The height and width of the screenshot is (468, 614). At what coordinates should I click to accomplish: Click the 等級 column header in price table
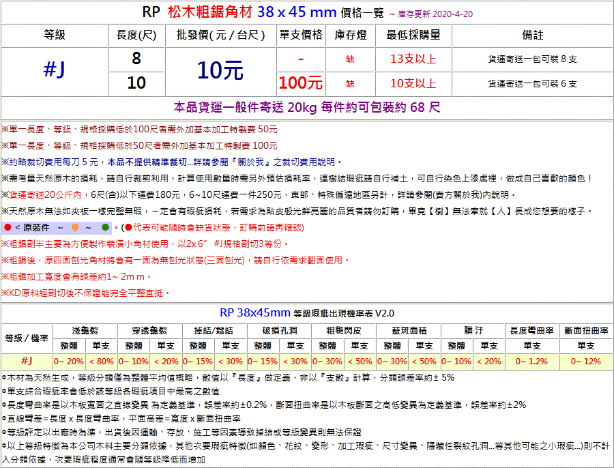coord(55,35)
